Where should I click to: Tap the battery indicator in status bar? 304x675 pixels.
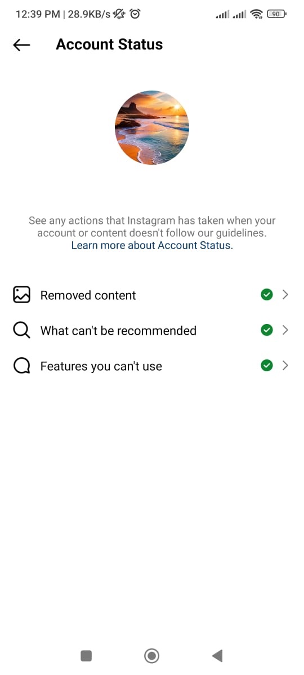pos(275,14)
